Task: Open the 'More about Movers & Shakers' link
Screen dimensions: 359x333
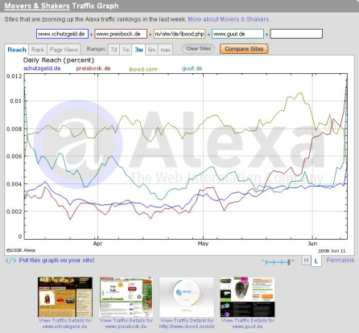Action: pos(229,19)
